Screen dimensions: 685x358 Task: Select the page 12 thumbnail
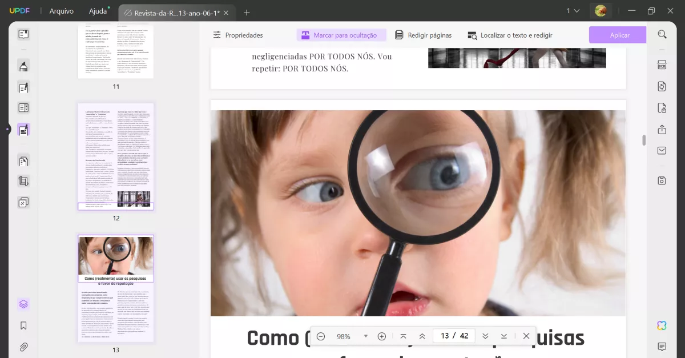pos(115,156)
